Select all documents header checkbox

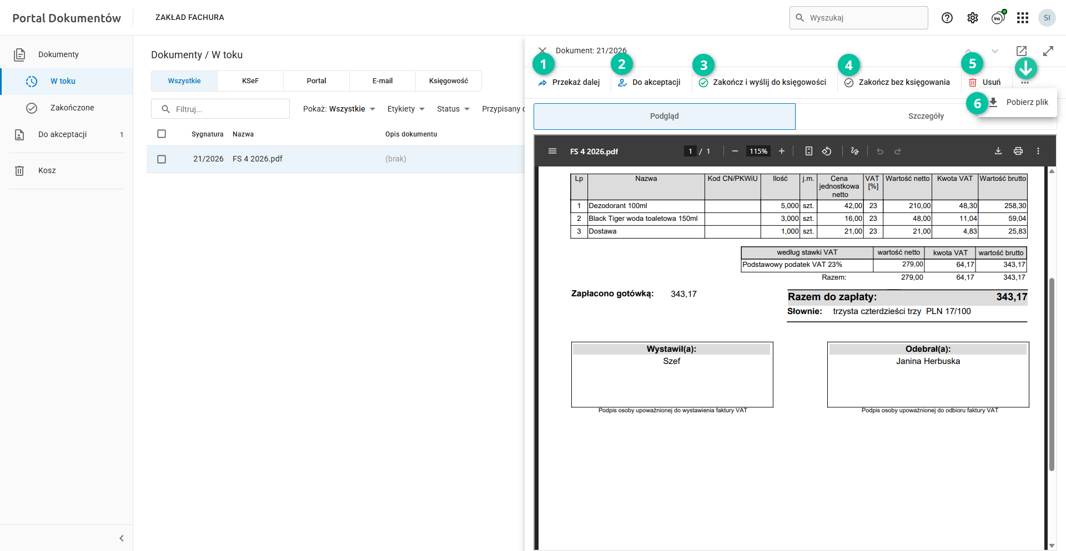click(162, 134)
